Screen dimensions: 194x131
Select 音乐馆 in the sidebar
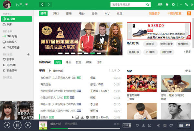(16, 19)
